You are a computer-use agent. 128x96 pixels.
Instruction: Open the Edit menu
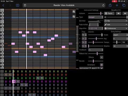(116, 25)
